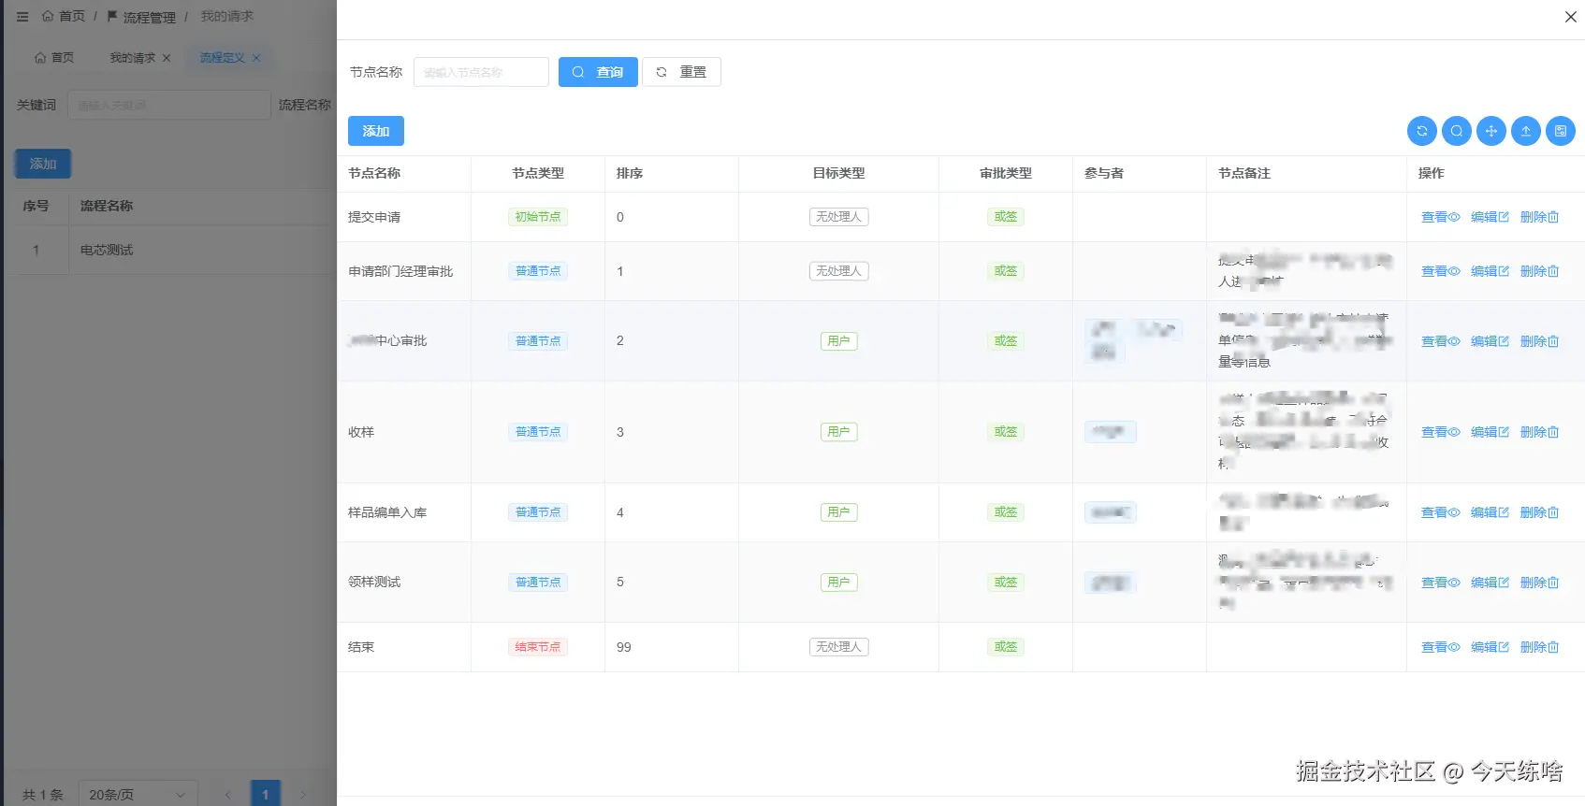Viewport: 1585px width, 806px height.
Task: Toggle the hamburger menu in background window
Action: (22, 17)
